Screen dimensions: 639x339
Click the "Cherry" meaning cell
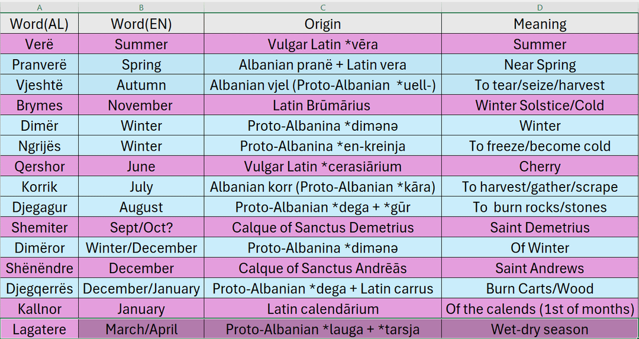[540, 167]
